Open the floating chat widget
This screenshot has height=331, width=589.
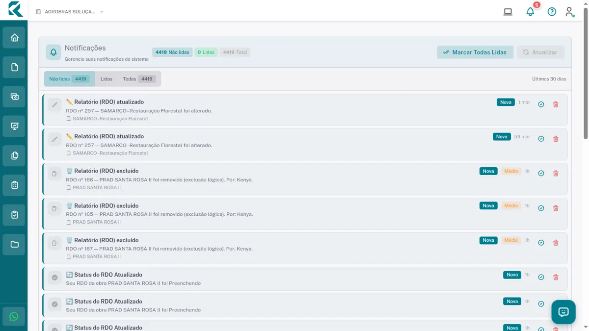point(563,312)
